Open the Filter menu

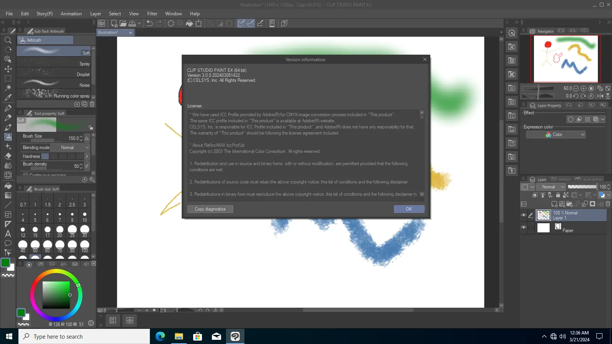click(152, 14)
